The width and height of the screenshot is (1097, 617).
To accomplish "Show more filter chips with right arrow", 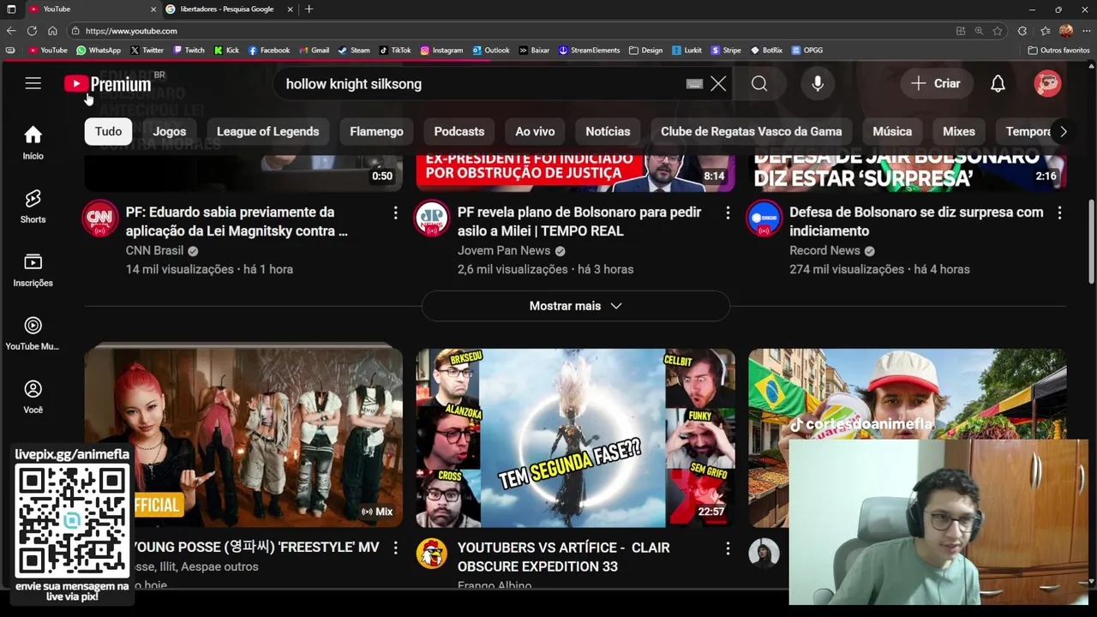I will pyautogui.click(x=1063, y=131).
